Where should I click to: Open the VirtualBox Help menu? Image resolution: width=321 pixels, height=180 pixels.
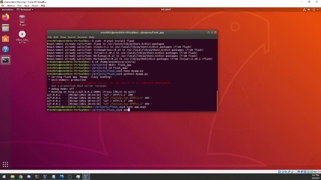[43, 5]
